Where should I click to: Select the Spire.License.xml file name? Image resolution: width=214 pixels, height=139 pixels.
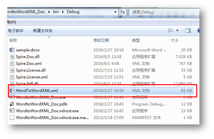tap(32, 77)
